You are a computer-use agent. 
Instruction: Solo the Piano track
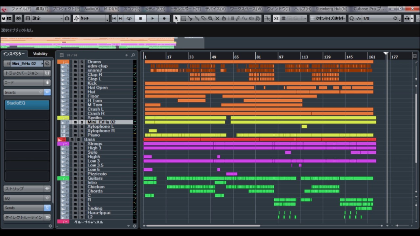[x=82, y=135]
